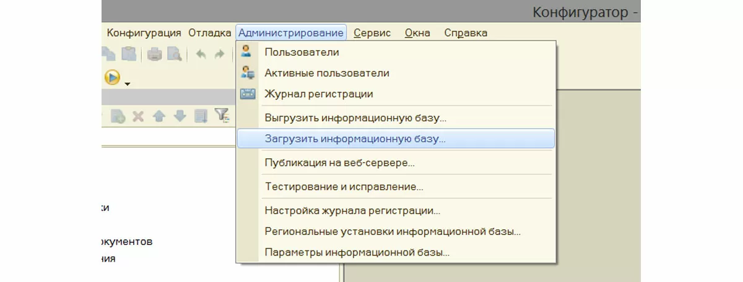
Task: Click the Paste clipboard icon
Action: 129,54
